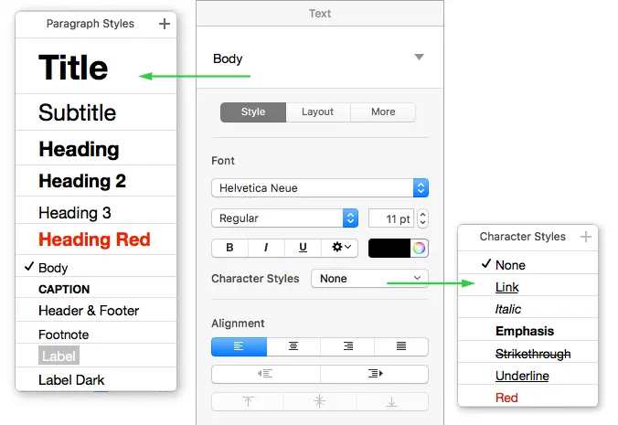Image resolution: width=618 pixels, height=425 pixels.
Task: Select the align left icon
Action: [x=239, y=347]
